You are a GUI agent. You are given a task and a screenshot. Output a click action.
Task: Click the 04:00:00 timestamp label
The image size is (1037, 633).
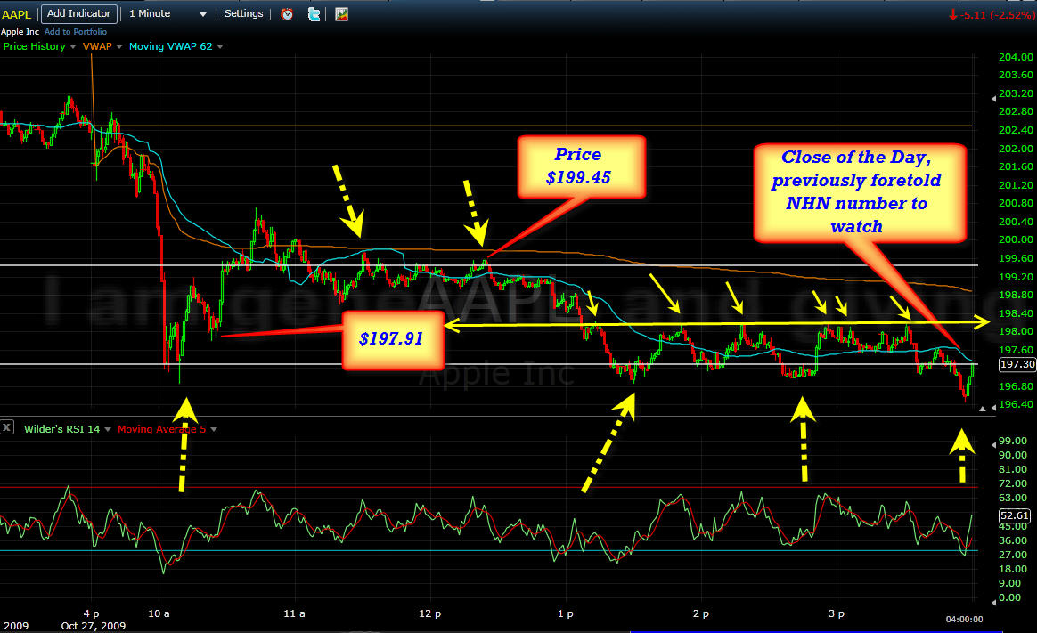(x=964, y=619)
